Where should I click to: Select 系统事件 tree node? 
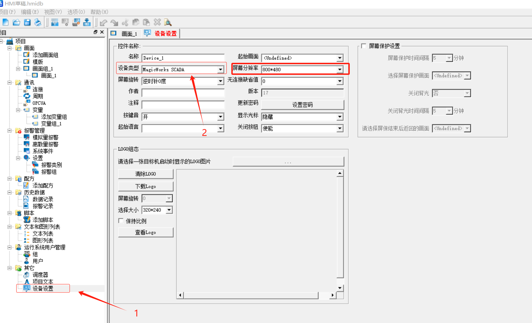(43, 151)
